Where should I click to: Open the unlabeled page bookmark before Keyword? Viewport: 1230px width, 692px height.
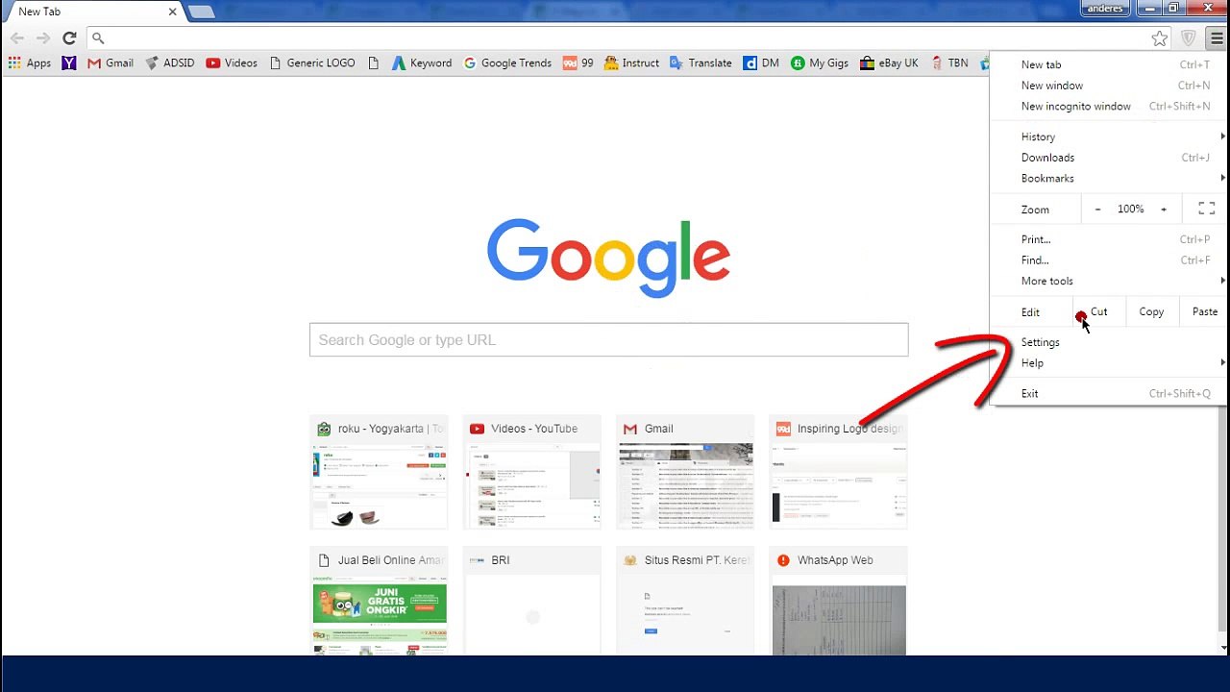(374, 63)
